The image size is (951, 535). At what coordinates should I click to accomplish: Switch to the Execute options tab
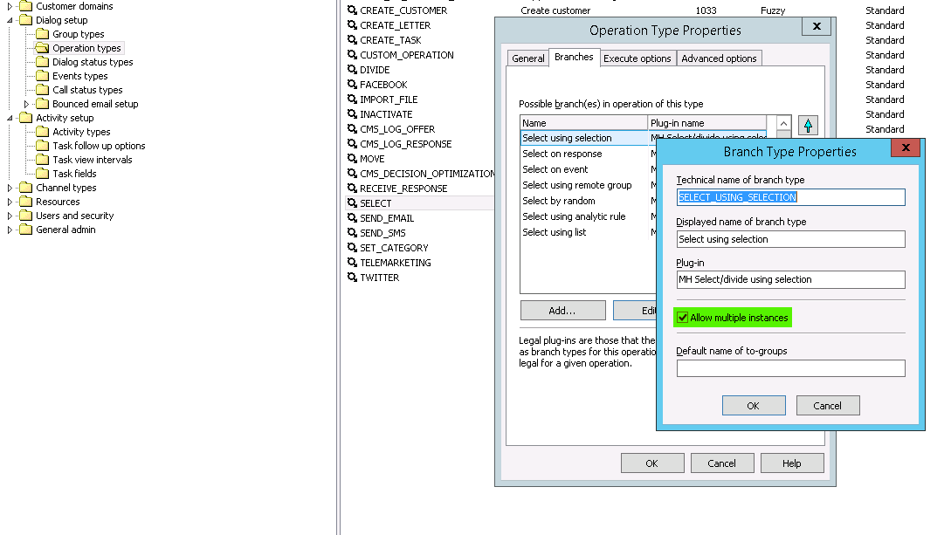point(637,58)
